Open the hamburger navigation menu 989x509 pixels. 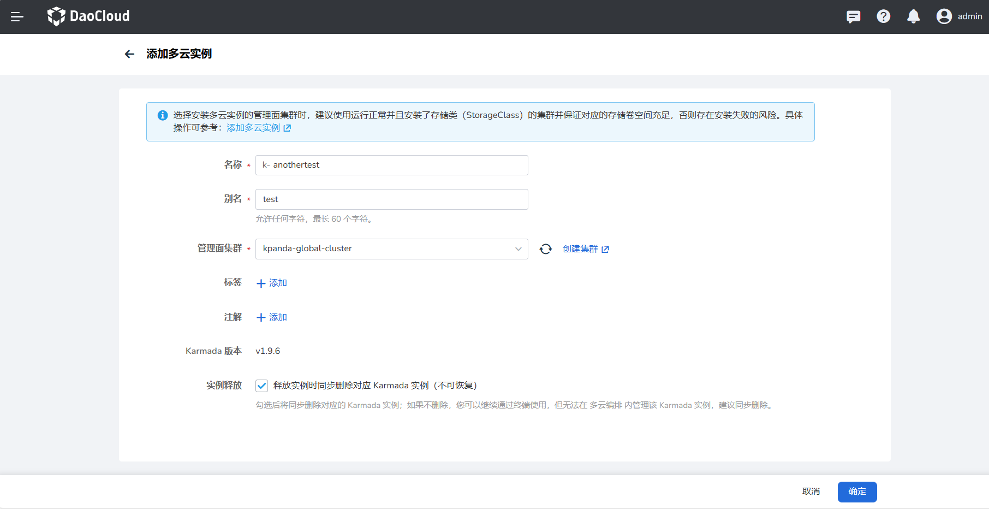[17, 17]
